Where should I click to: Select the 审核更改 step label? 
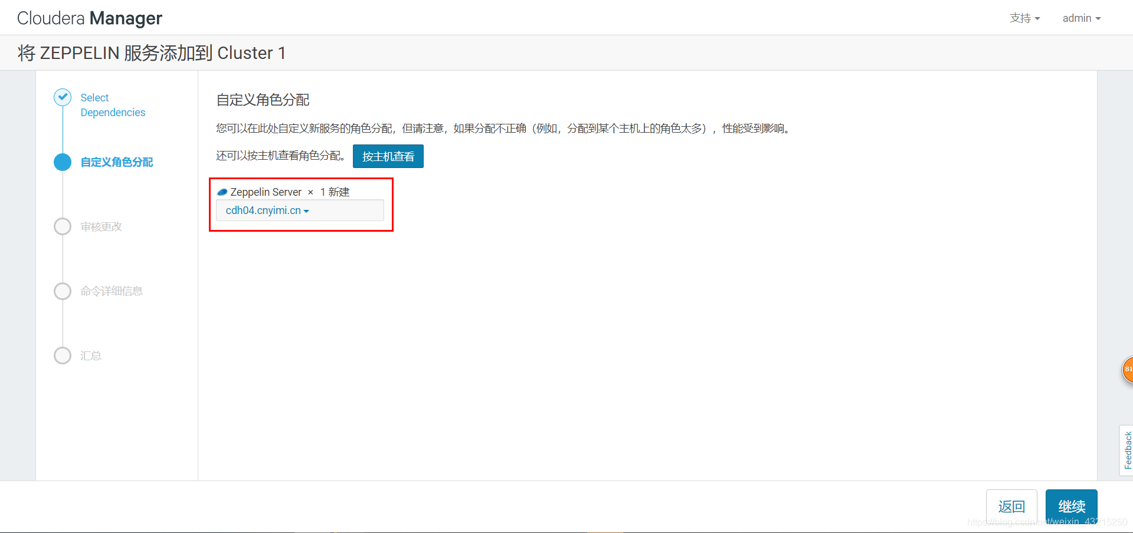(x=101, y=227)
